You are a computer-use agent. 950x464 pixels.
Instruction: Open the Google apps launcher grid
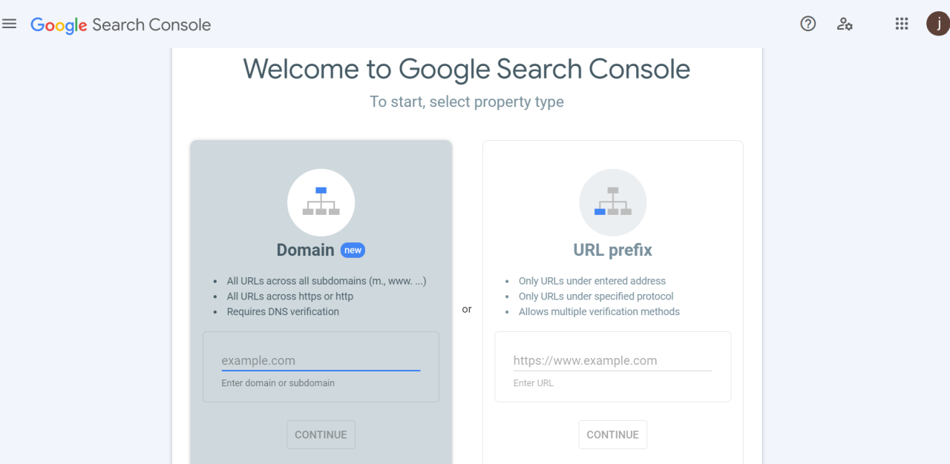tap(901, 24)
